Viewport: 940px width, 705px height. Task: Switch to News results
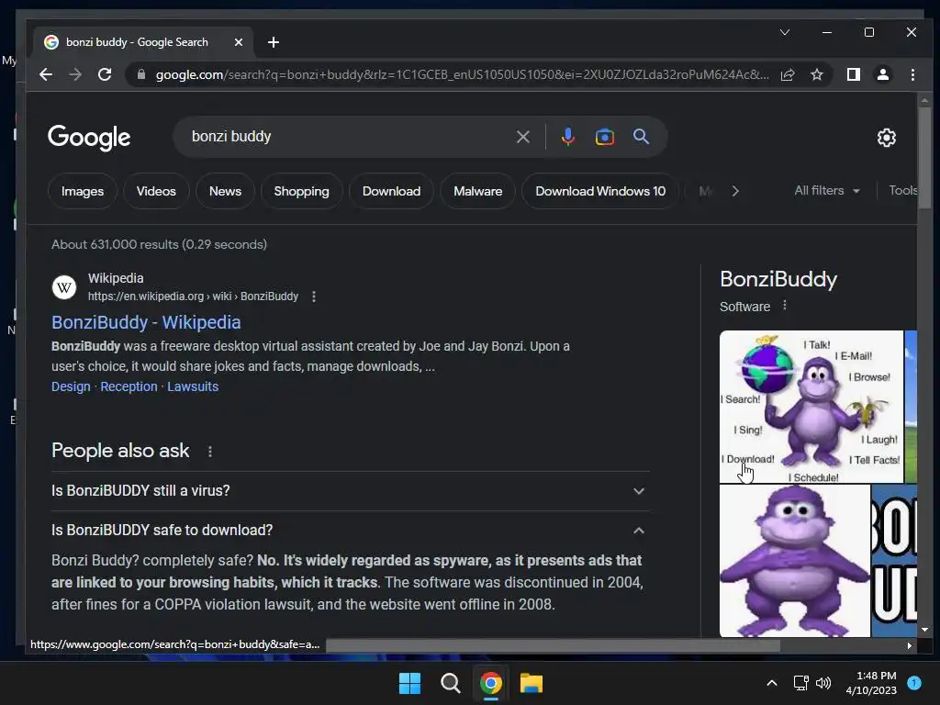click(x=225, y=191)
